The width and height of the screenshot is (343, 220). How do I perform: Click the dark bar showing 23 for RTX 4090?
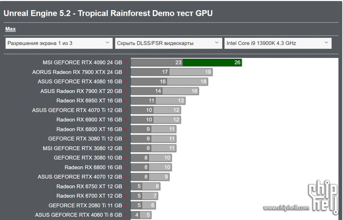coord(157,62)
